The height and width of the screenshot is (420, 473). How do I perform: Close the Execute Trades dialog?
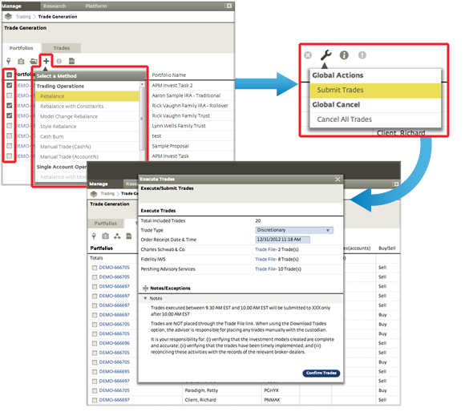tap(338, 180)
